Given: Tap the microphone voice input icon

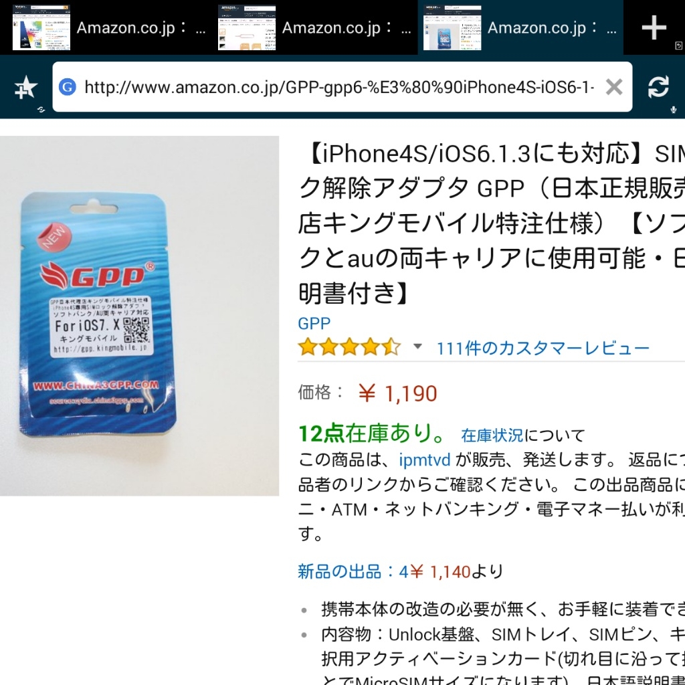Looking at the screenshot, I should coord(673,110).
